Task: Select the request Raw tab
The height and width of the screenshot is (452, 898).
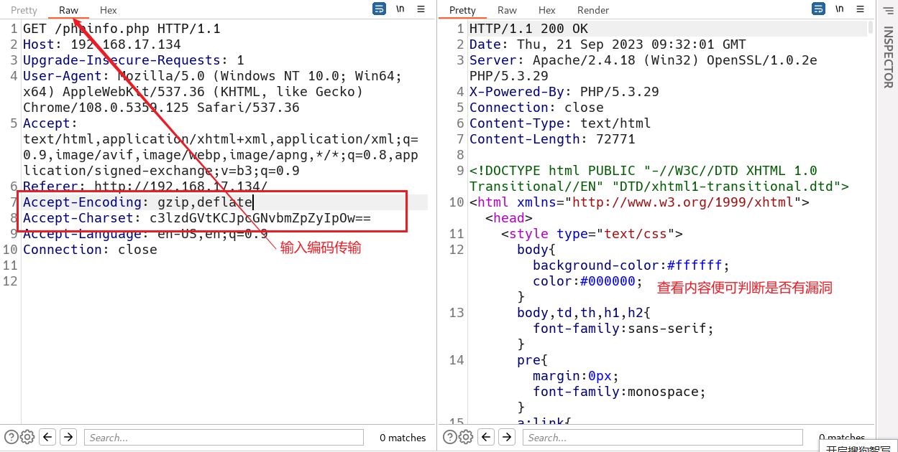Action: (x=69, y=10)
